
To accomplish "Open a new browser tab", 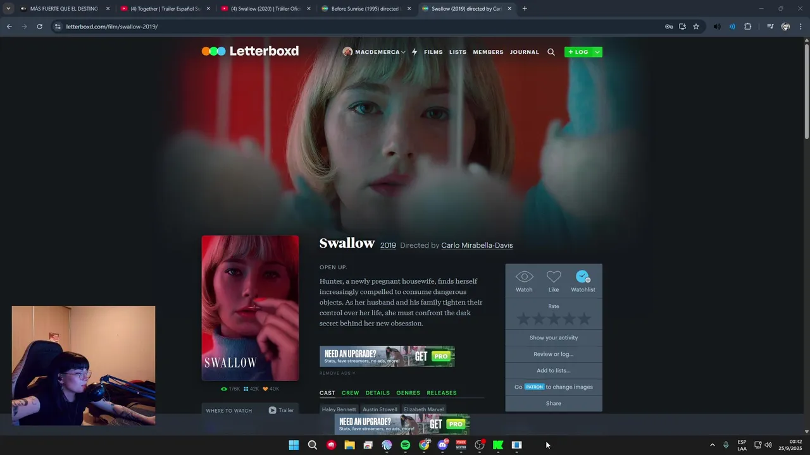I will click(x=525, y=9).
